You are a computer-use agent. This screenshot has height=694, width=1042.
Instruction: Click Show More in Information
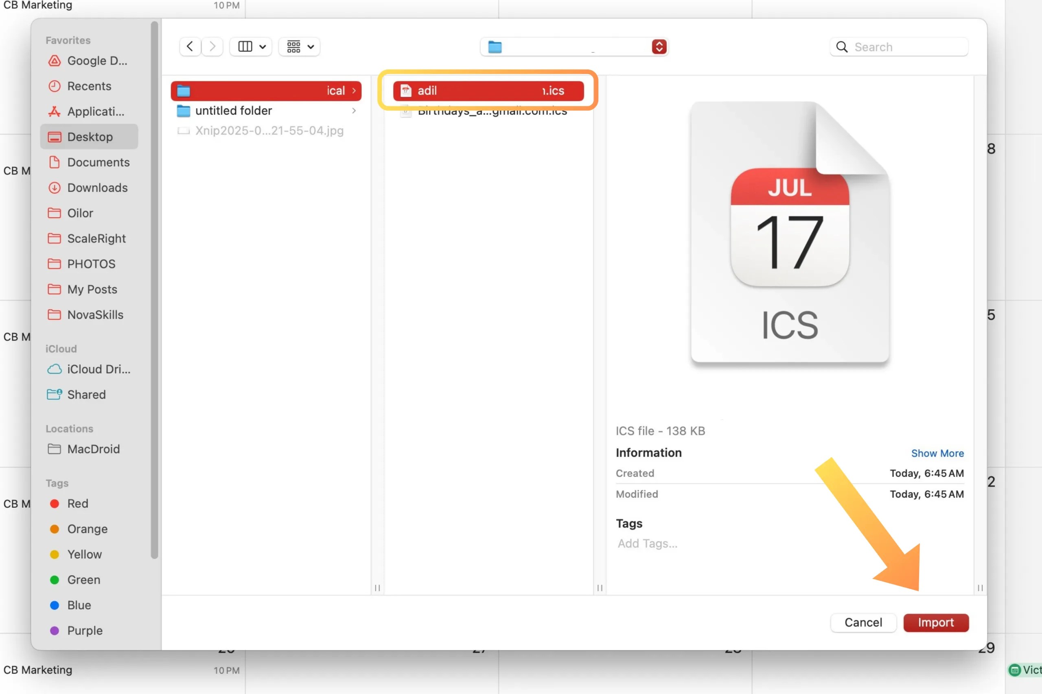coord(937,453)
